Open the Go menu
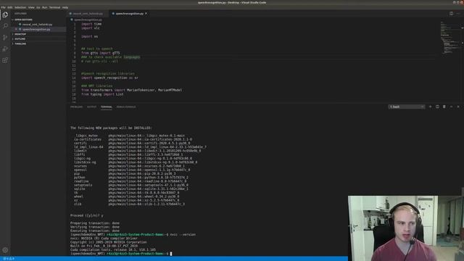 38,7
